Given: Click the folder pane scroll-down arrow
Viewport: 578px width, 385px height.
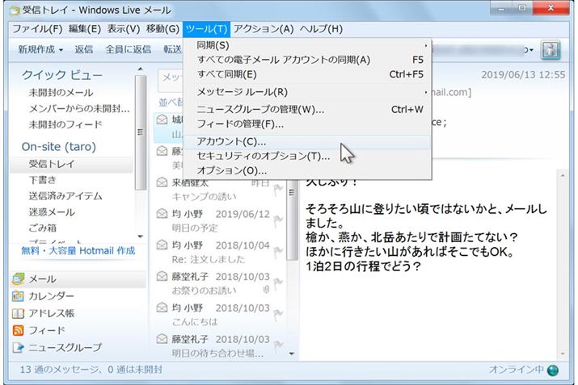Looking at the screenshot, I should pos(140,236).
